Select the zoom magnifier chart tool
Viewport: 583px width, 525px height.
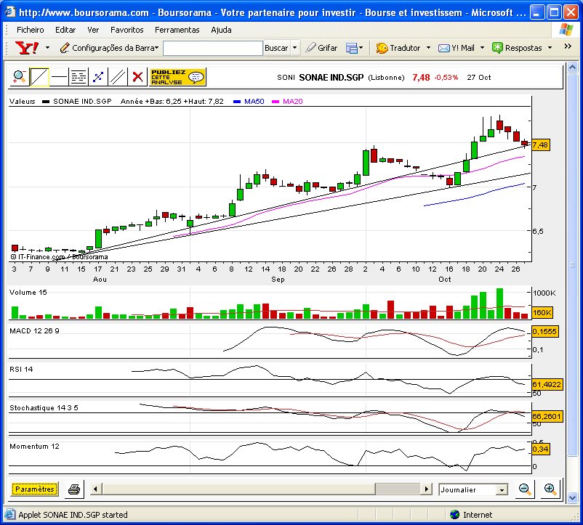point(20,77)
